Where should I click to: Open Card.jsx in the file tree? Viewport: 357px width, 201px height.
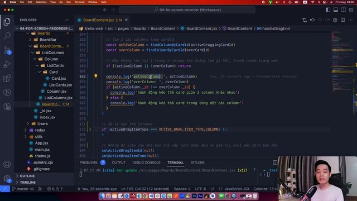point(59,78)
